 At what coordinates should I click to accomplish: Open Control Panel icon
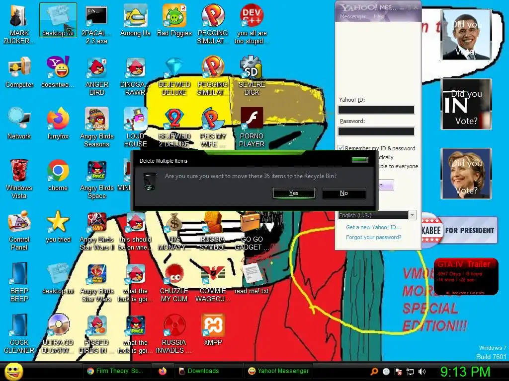click(x=19, y=231)
